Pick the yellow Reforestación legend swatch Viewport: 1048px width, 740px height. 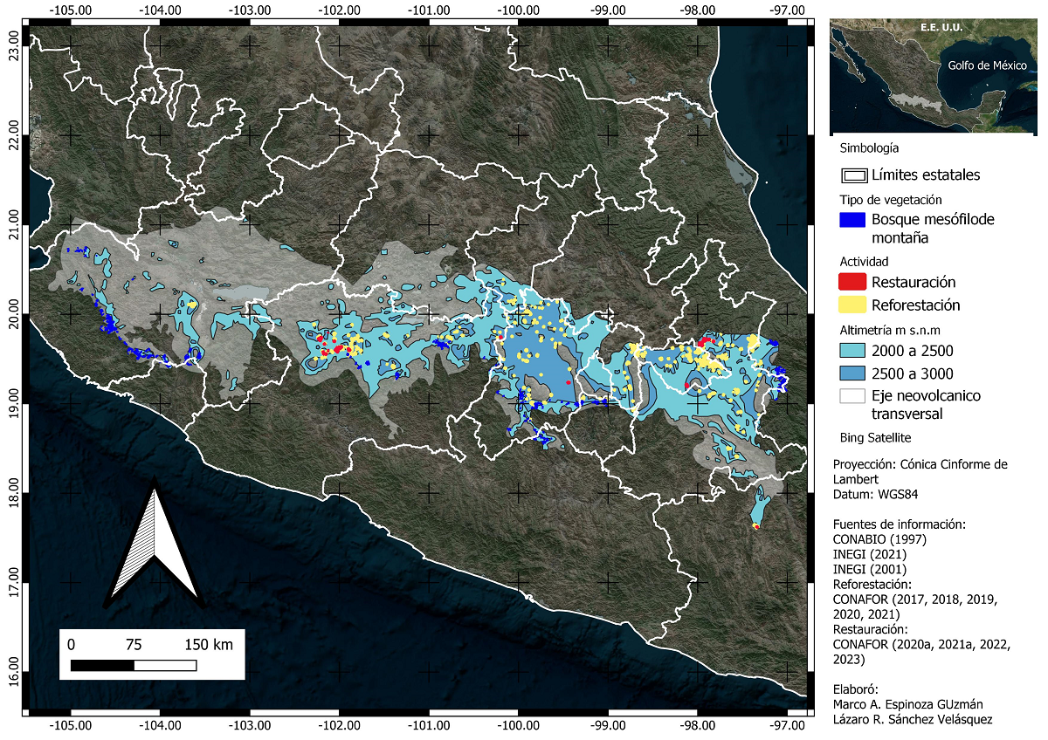[x=853, y=305]
